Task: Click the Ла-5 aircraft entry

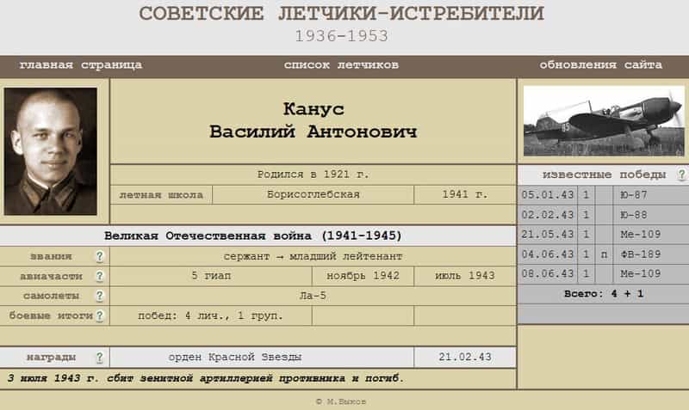Action: click(x=313, y=296)
